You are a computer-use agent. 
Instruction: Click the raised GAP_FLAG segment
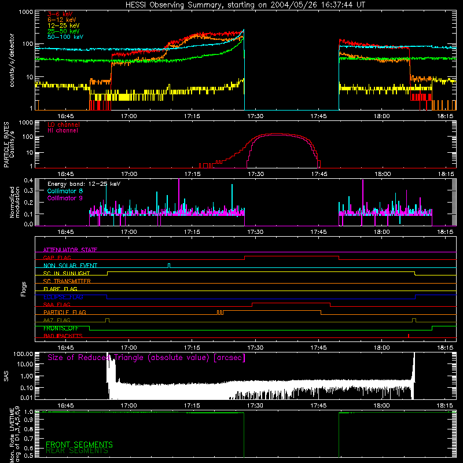click(x=292, y=256)
